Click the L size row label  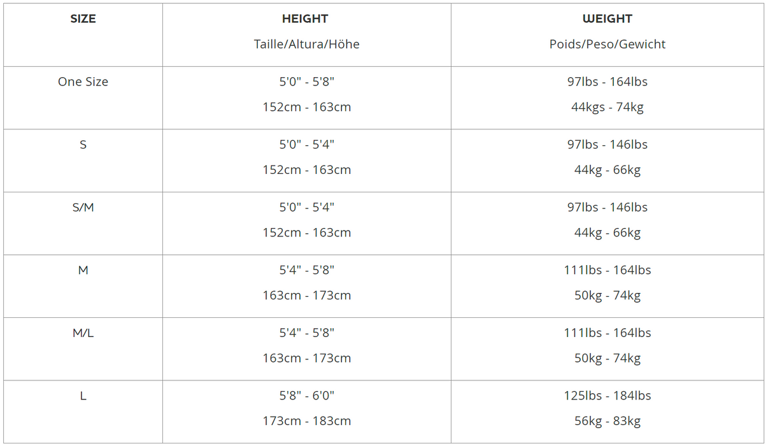(83, 396)
